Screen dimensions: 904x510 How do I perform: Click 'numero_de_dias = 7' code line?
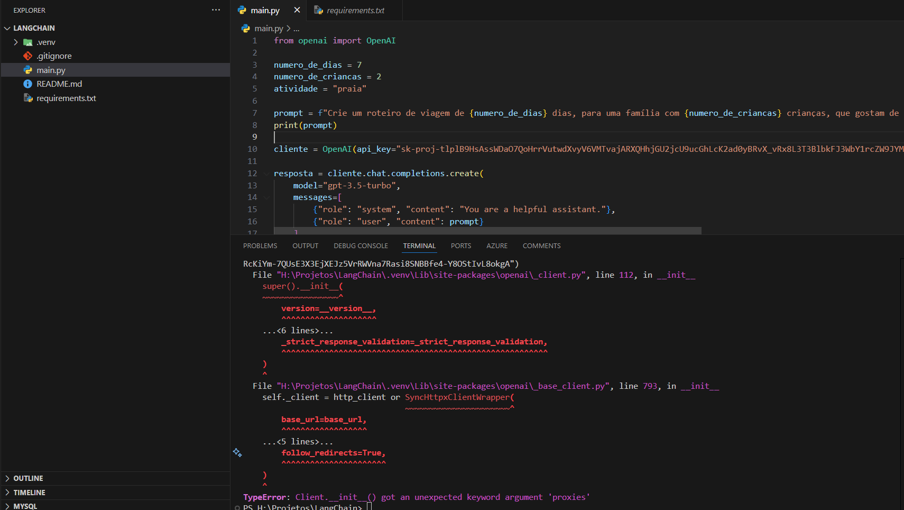[318, 65]
